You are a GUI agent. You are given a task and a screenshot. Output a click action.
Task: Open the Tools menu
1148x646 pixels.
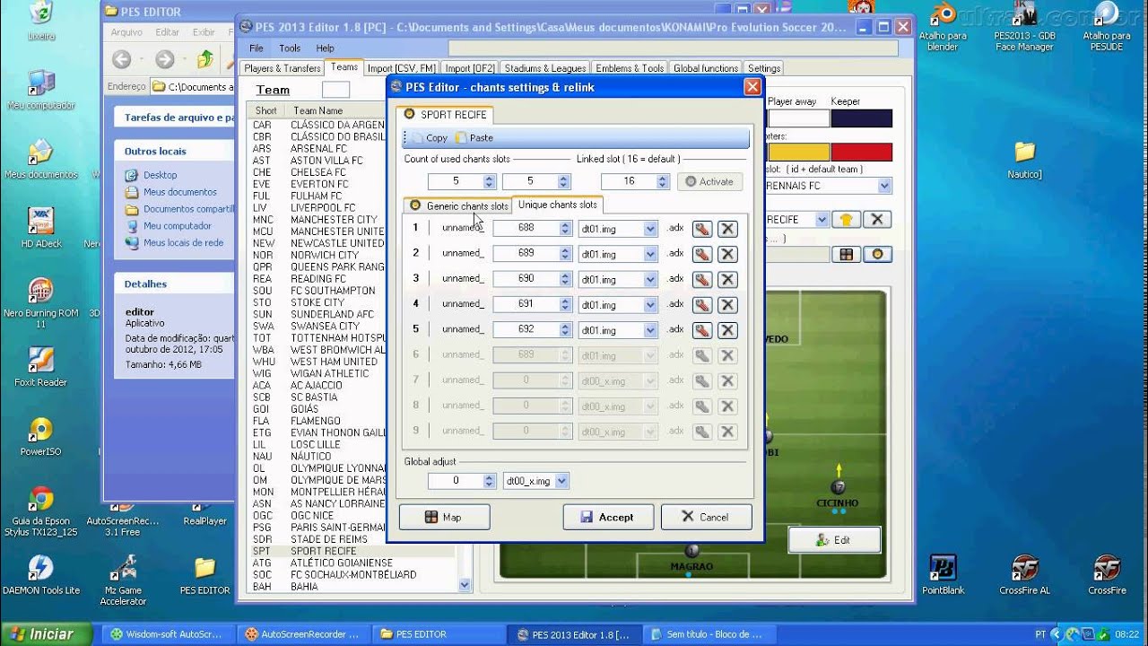[x=290, y=48]
